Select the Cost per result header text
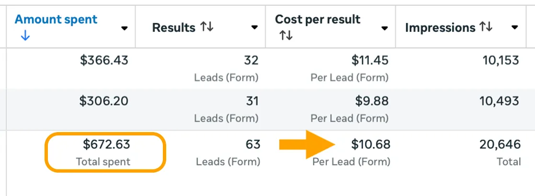The image size is (535, 196). click(x=318, y=20)
